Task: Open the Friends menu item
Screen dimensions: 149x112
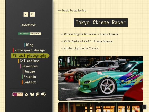Action: [x=29, y=77]
